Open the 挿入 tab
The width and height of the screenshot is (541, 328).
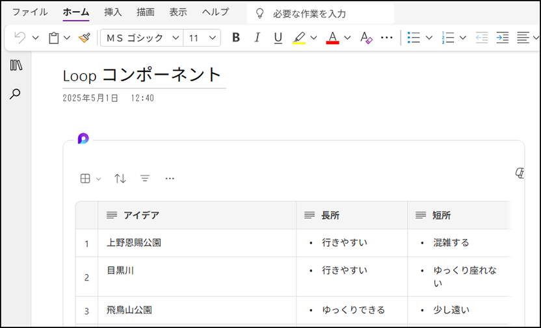tap(113, 12)
